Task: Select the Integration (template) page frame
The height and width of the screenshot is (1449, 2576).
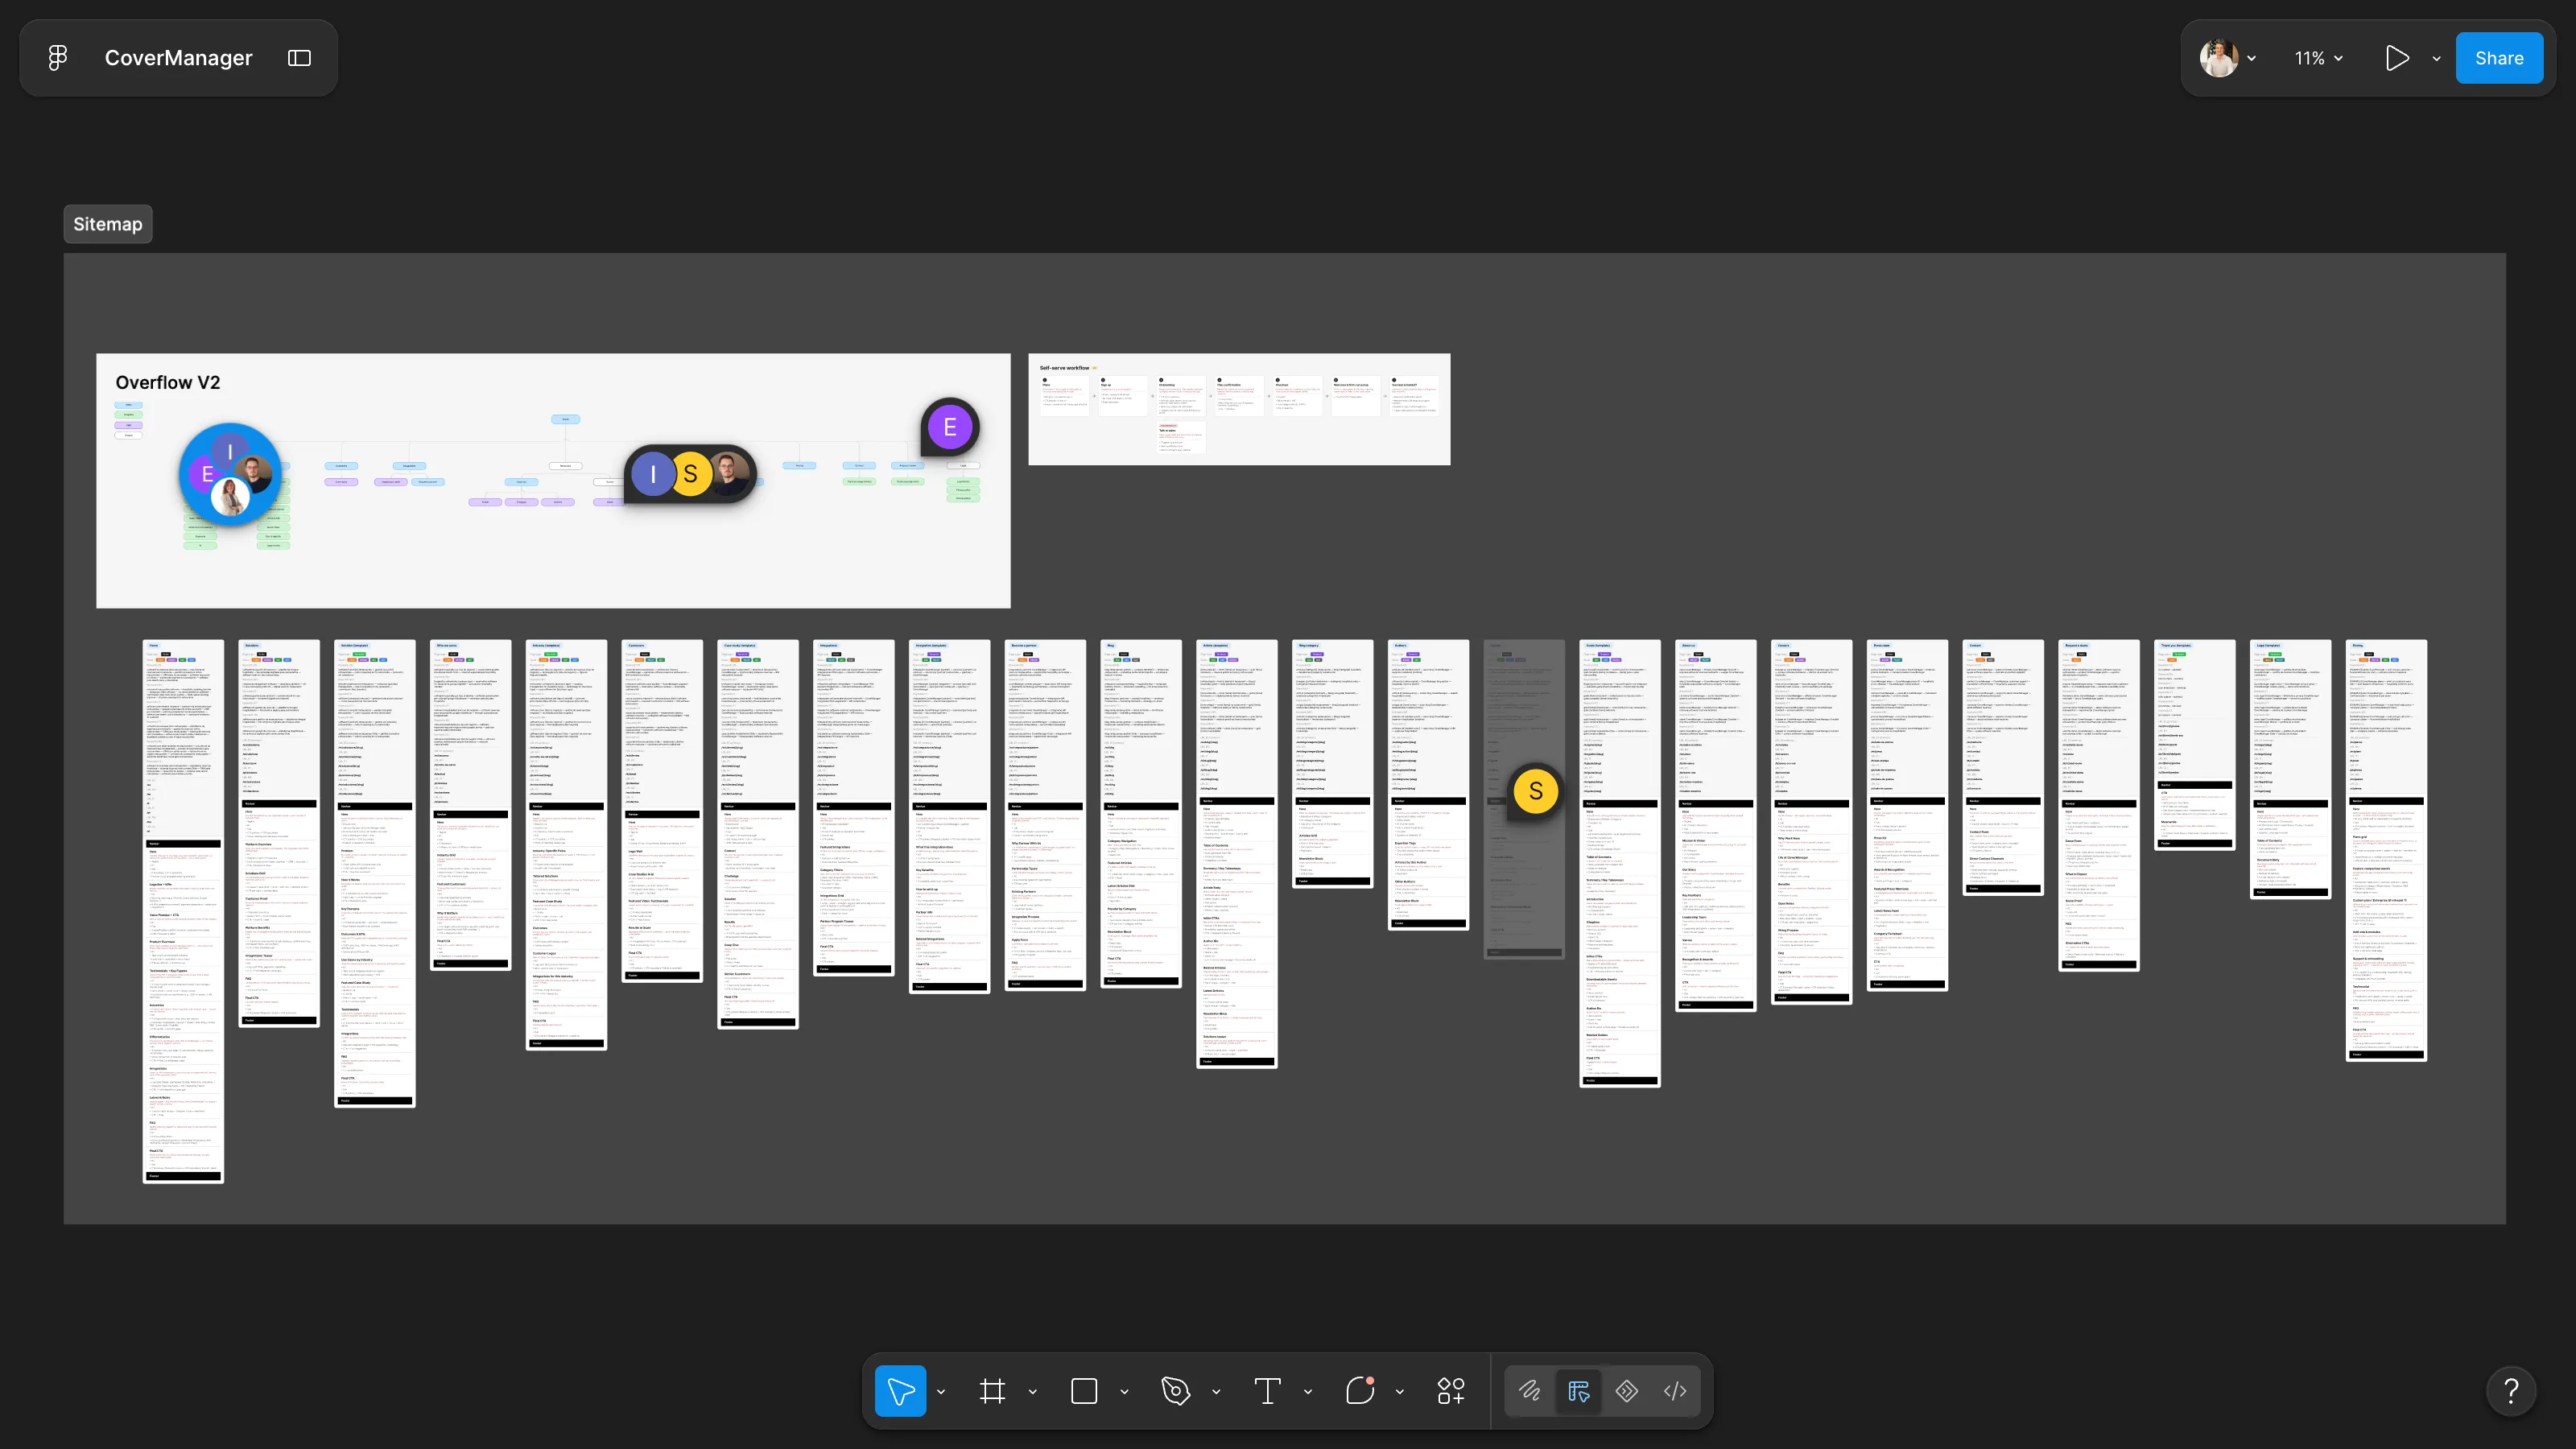Action: click(x=950, y=816)
